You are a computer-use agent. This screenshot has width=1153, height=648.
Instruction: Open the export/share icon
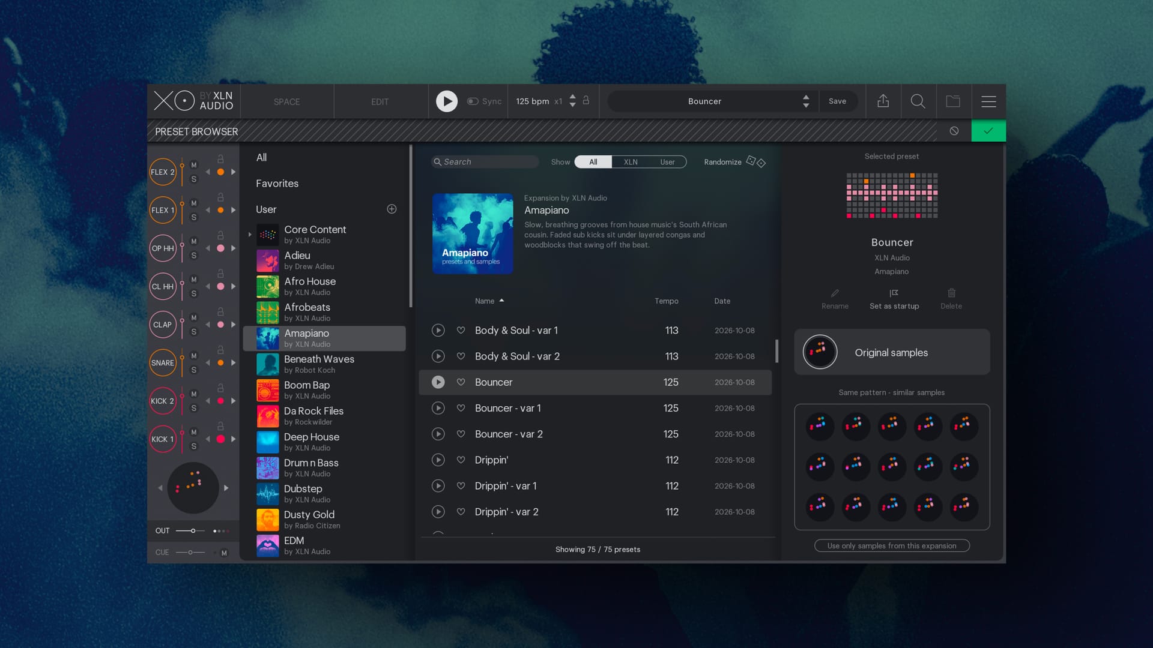[883, 101]
